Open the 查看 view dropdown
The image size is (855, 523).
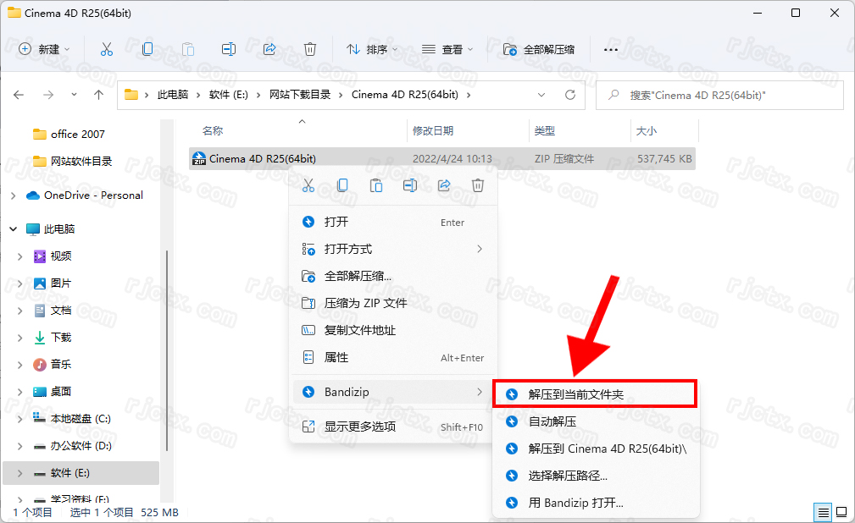[x=447, y=49]
